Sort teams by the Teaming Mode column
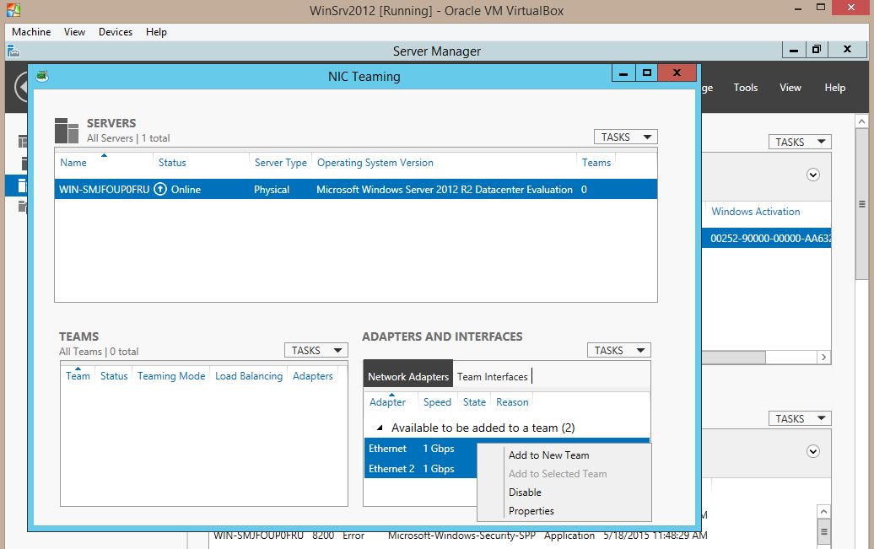 pos(171,376)
